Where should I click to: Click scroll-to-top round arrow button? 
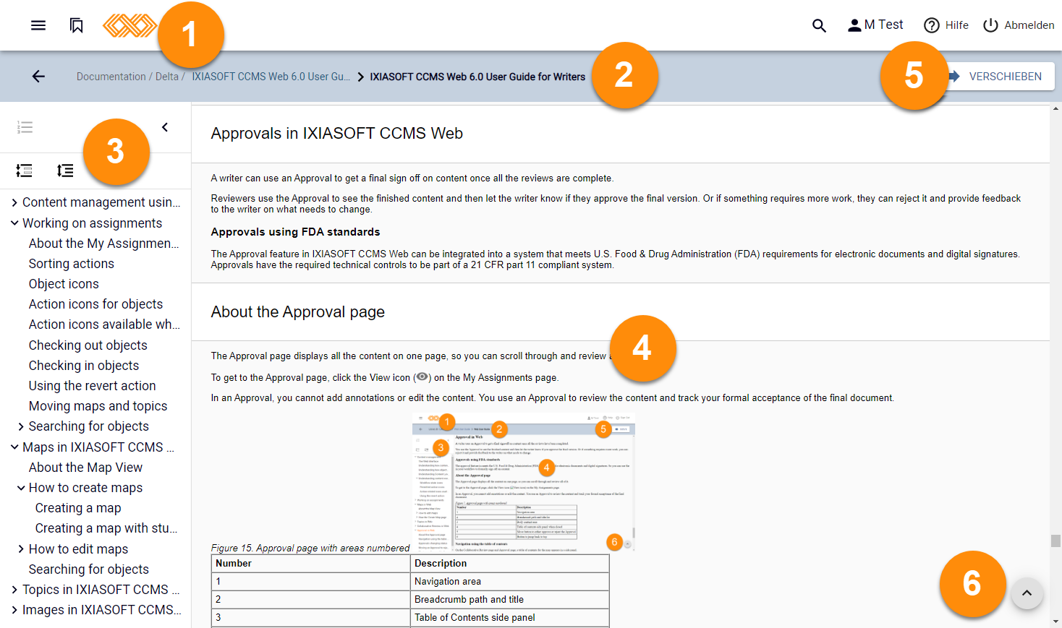tap(1027, 593)
